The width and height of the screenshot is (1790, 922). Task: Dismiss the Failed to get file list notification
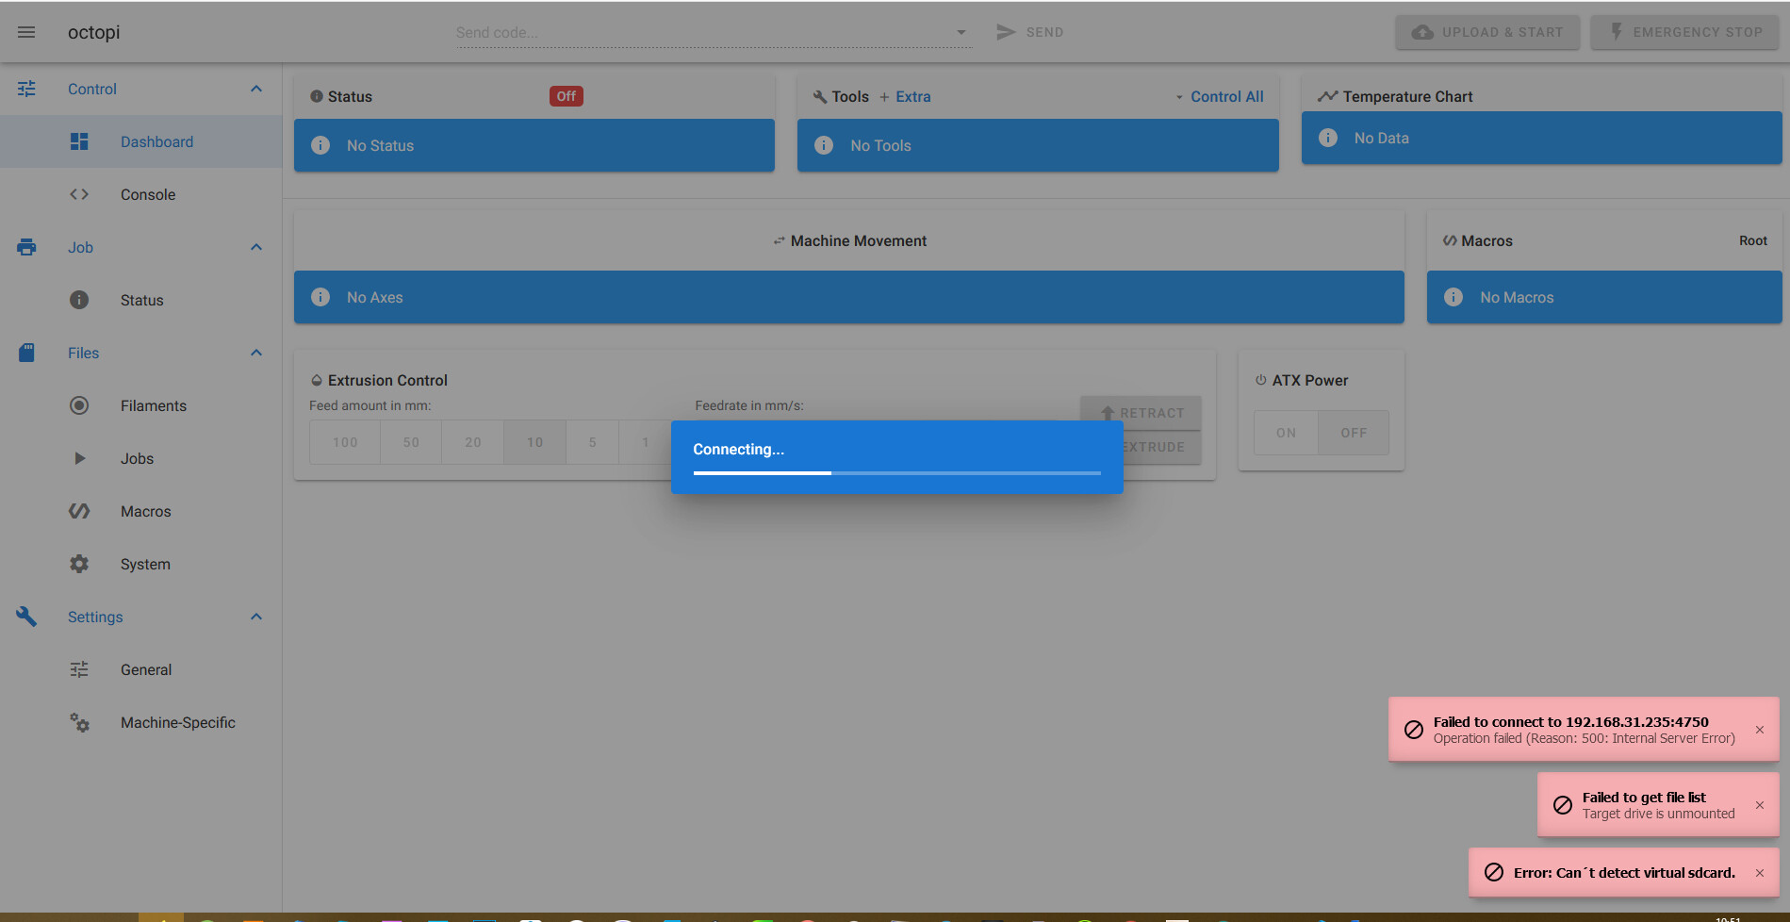pyautogui.click(x=1759, y=805)
